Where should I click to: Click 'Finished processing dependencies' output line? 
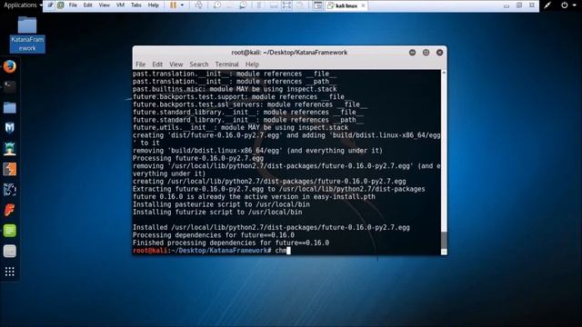tap(231, 243)
